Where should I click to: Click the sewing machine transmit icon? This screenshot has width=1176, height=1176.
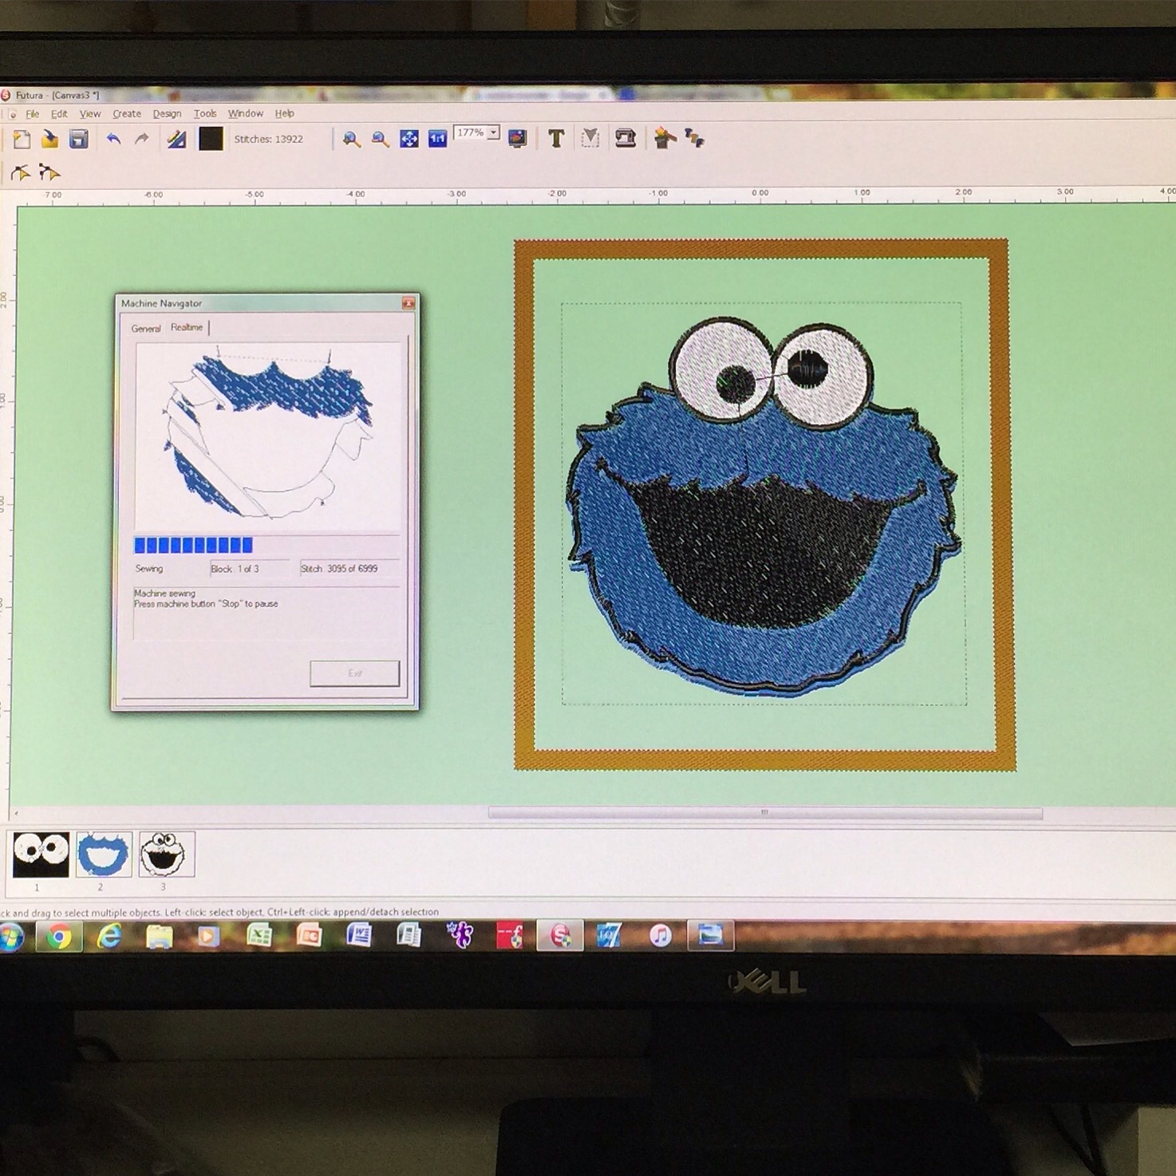[x=625, y=139]
